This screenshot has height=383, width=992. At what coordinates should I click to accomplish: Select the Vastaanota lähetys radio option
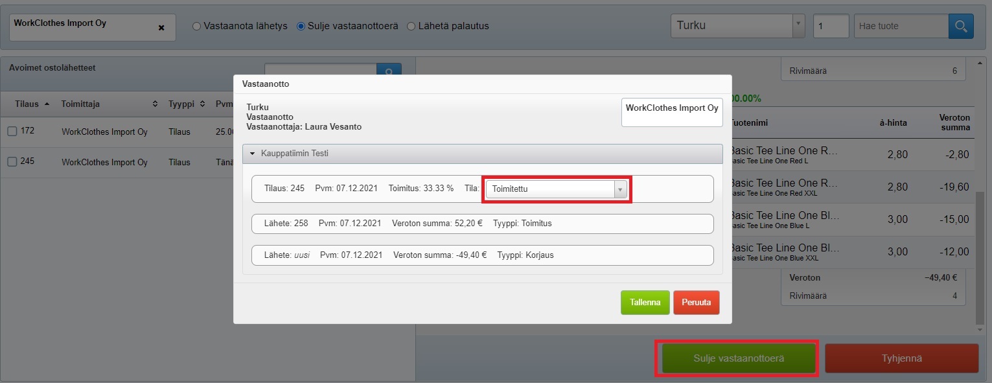click(x=197, y=27)
